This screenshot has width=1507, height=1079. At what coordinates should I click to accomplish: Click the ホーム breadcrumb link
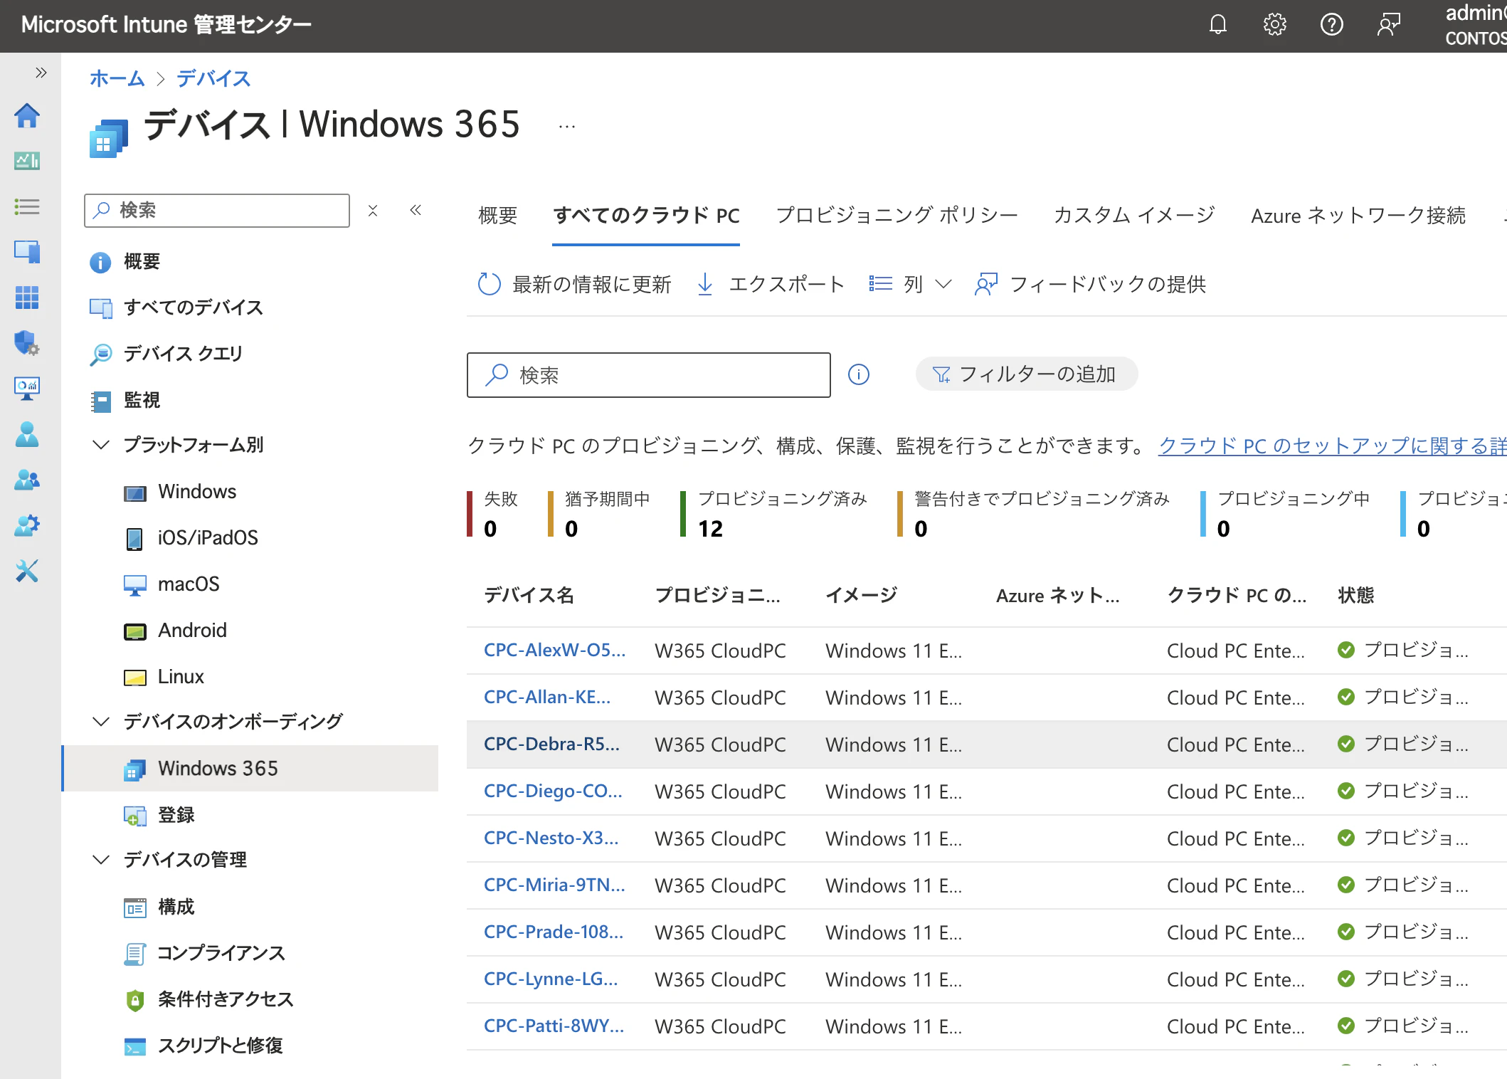point(117,78)
